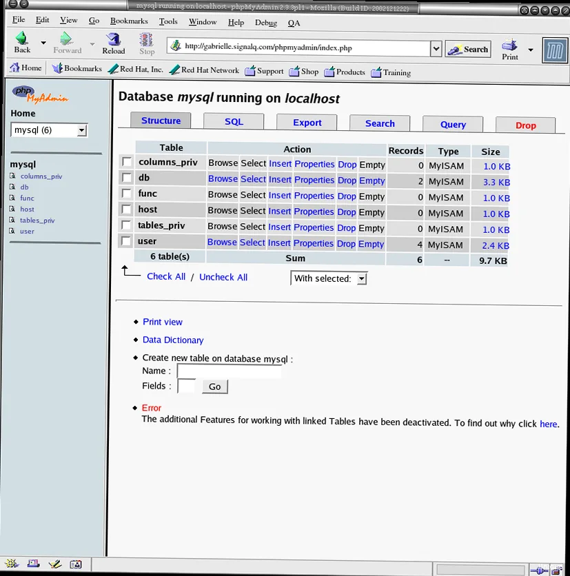This screenshot has height=576, width=570.
Task: Check the checkbox for the db table
Action: (126, 178)
